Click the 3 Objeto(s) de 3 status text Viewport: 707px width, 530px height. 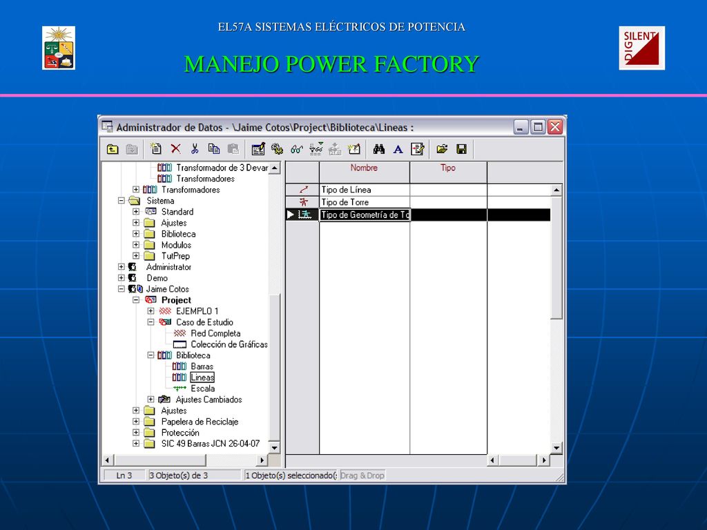tap(179, 475)
